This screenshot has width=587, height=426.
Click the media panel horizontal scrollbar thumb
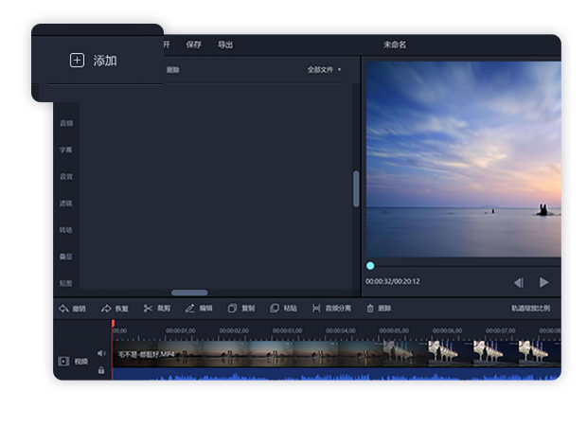coord(189,293)
